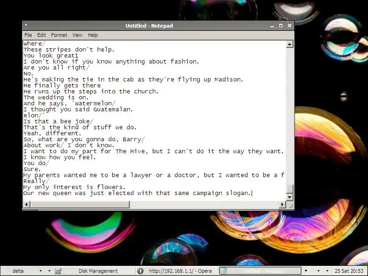Image resolution: width=368 pixels, height=276 pixels.
Task: Click the line 'No.'
Action: 29,74
